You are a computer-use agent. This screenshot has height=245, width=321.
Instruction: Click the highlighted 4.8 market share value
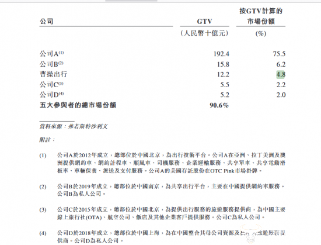coord(281,74)
